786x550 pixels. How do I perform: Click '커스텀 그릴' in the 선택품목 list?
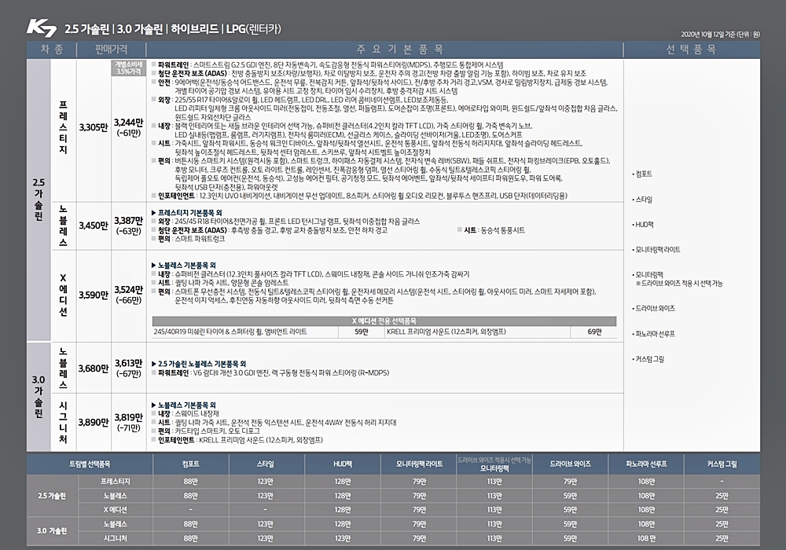(x=650, y=359)
